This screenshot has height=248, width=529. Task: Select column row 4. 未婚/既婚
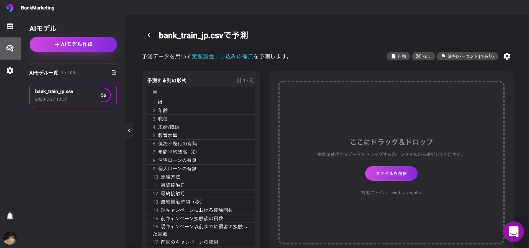201,127
